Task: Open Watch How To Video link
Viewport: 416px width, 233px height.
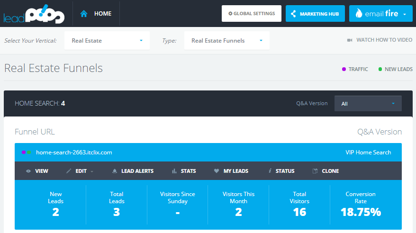Action: click(384, 40)
